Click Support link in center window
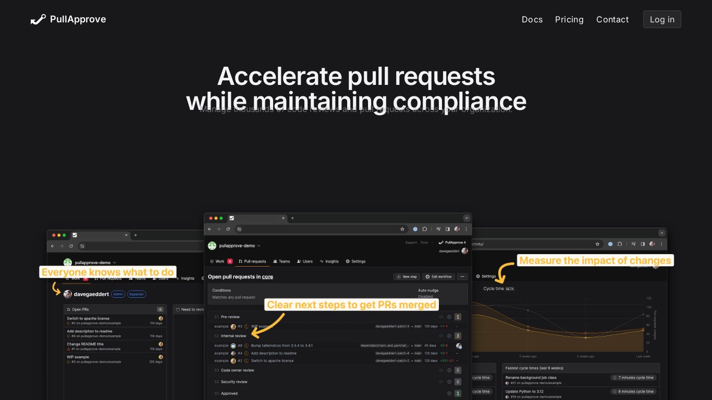712x400 pixels. click(x=411, y=243)
